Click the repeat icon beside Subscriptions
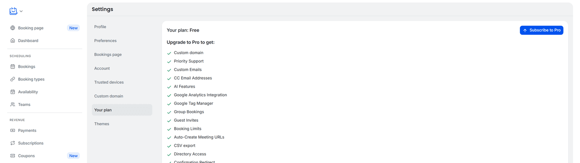 [13, 143]
